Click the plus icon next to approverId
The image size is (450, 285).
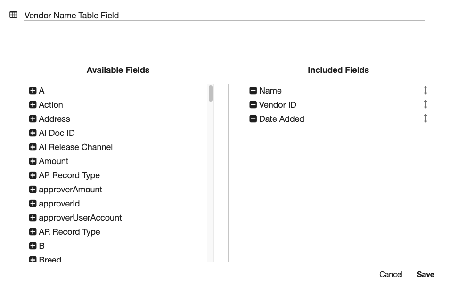coord(32,204)
